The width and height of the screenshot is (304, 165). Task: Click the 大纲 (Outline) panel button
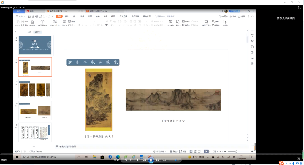click(29, 32)
